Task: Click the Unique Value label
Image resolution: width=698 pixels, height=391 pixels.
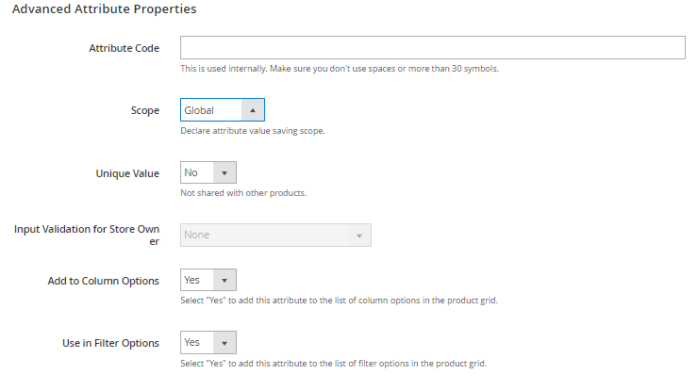Action: 127,173
